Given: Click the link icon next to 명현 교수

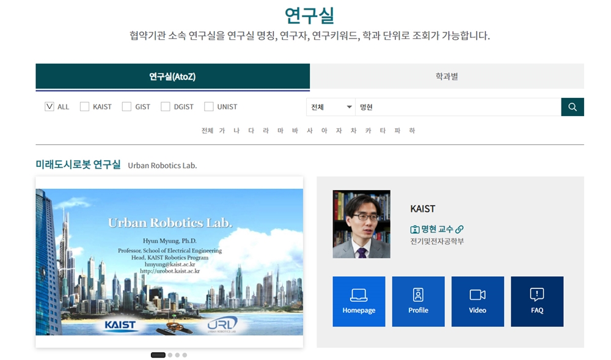Looking at the screenshot, I should (x=459, y=229).
